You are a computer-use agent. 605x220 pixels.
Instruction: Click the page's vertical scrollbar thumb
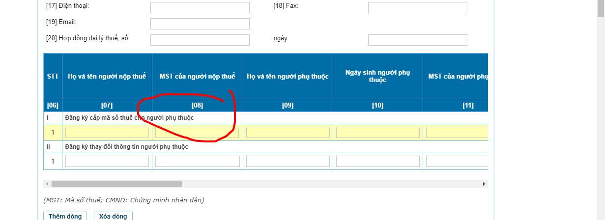tap(601, 9)
